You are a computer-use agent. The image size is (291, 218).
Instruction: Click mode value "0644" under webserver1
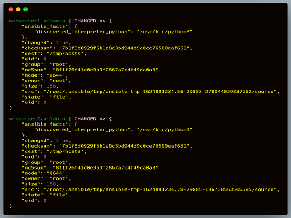(x=56, y=75)
